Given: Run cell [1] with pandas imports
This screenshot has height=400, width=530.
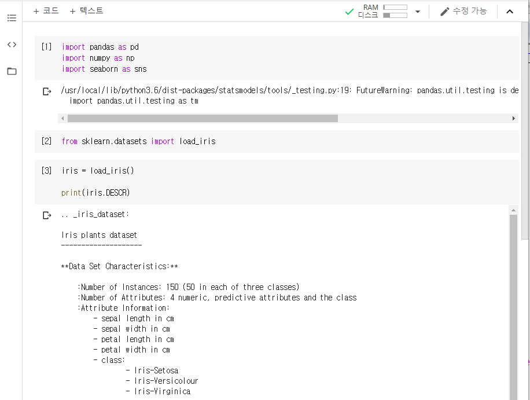Looking at the screenshot, I should (46, 47).
